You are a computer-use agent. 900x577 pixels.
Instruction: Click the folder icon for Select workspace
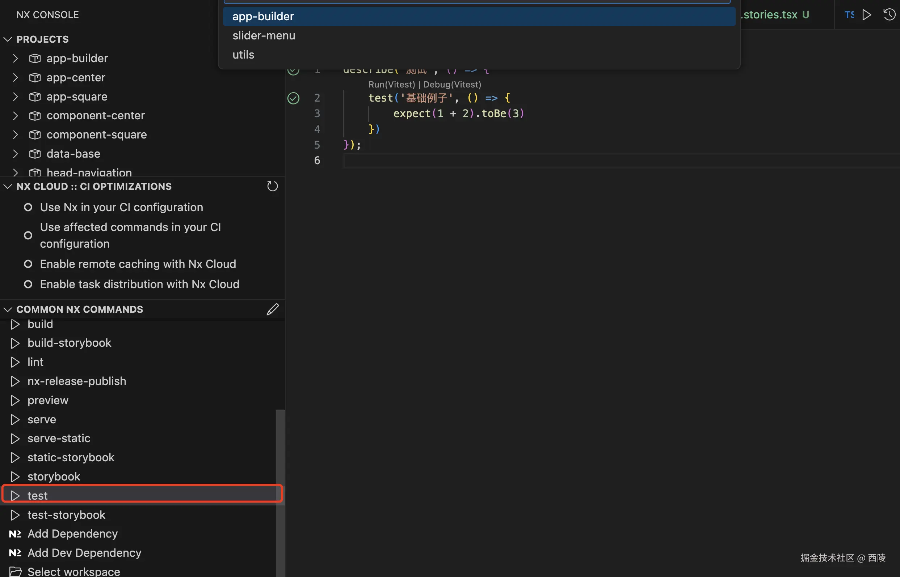click(15, 571)
